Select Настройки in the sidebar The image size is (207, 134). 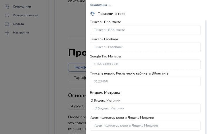click(21, 33)
